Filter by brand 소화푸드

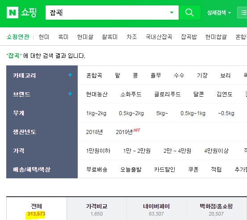pos(131,94)
